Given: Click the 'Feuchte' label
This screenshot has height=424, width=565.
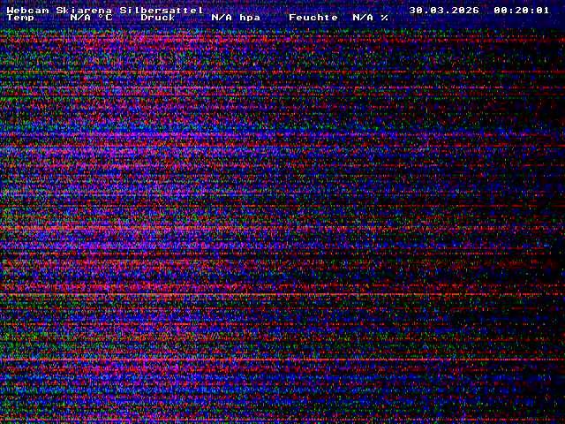Looking at the screenshot, I should click(x=313, y=18).
